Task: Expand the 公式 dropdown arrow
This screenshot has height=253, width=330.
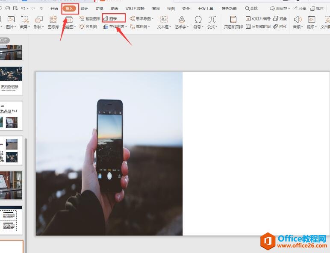Action: (216, 27)
